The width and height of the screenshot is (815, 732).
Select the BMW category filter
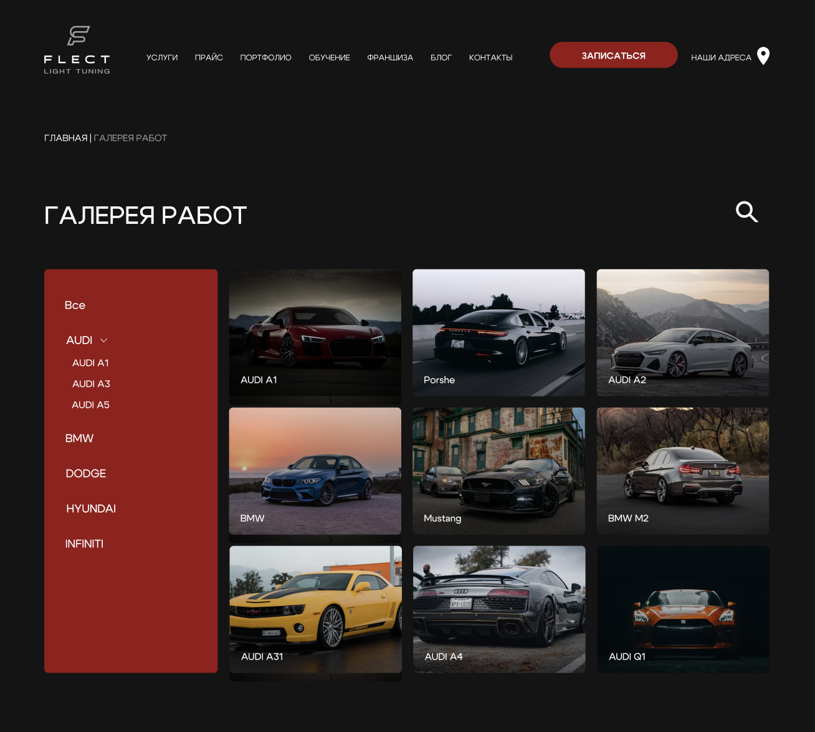(79, 438)
